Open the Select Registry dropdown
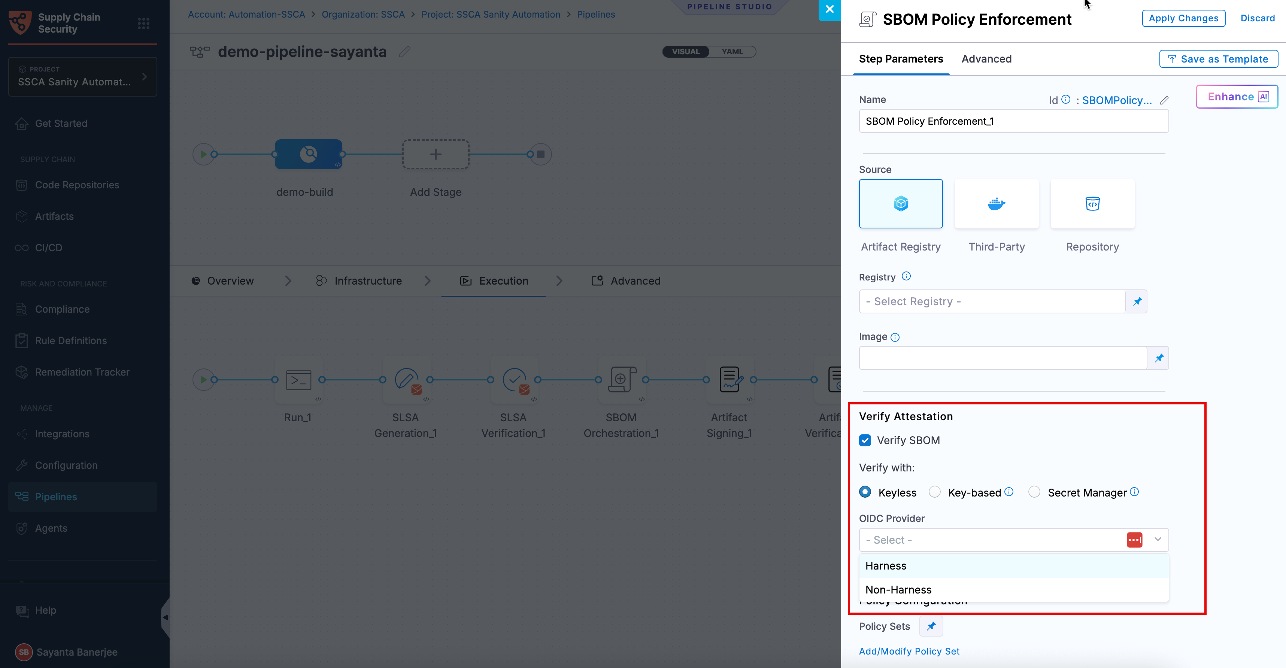 pyautogui.click(x=992, y=301)
